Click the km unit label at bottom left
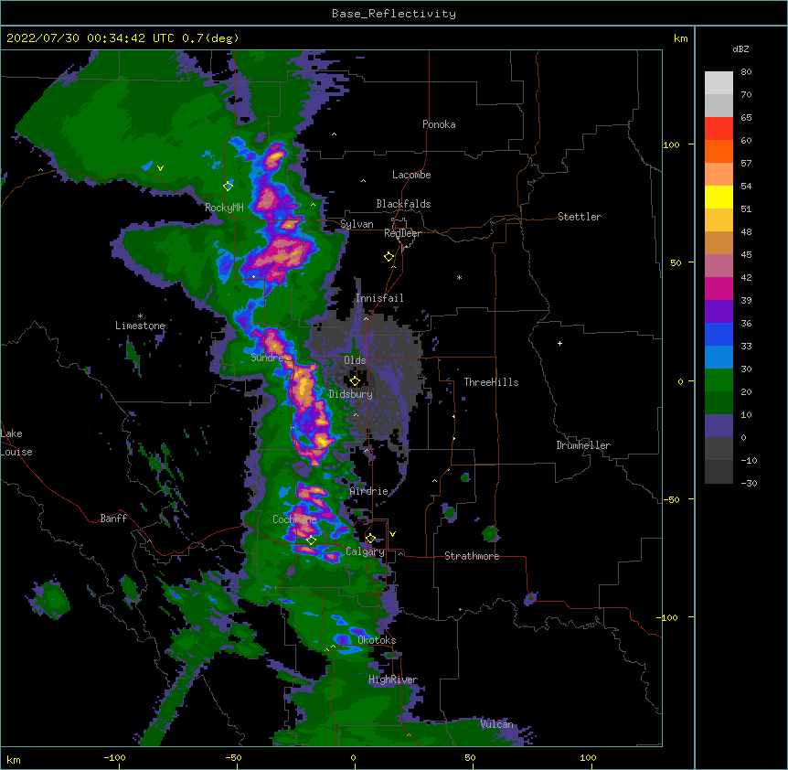 coord(14,760)
